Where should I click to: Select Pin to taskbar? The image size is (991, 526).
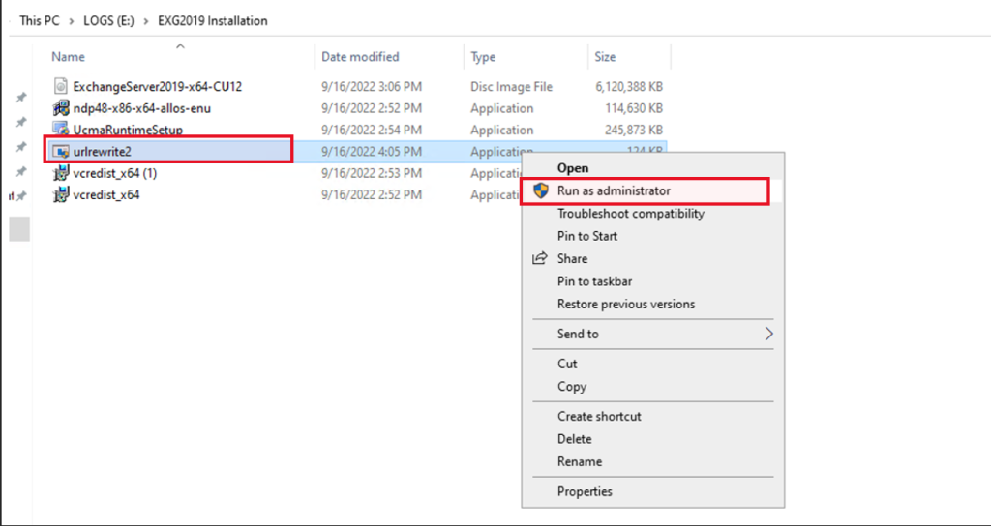595,281
